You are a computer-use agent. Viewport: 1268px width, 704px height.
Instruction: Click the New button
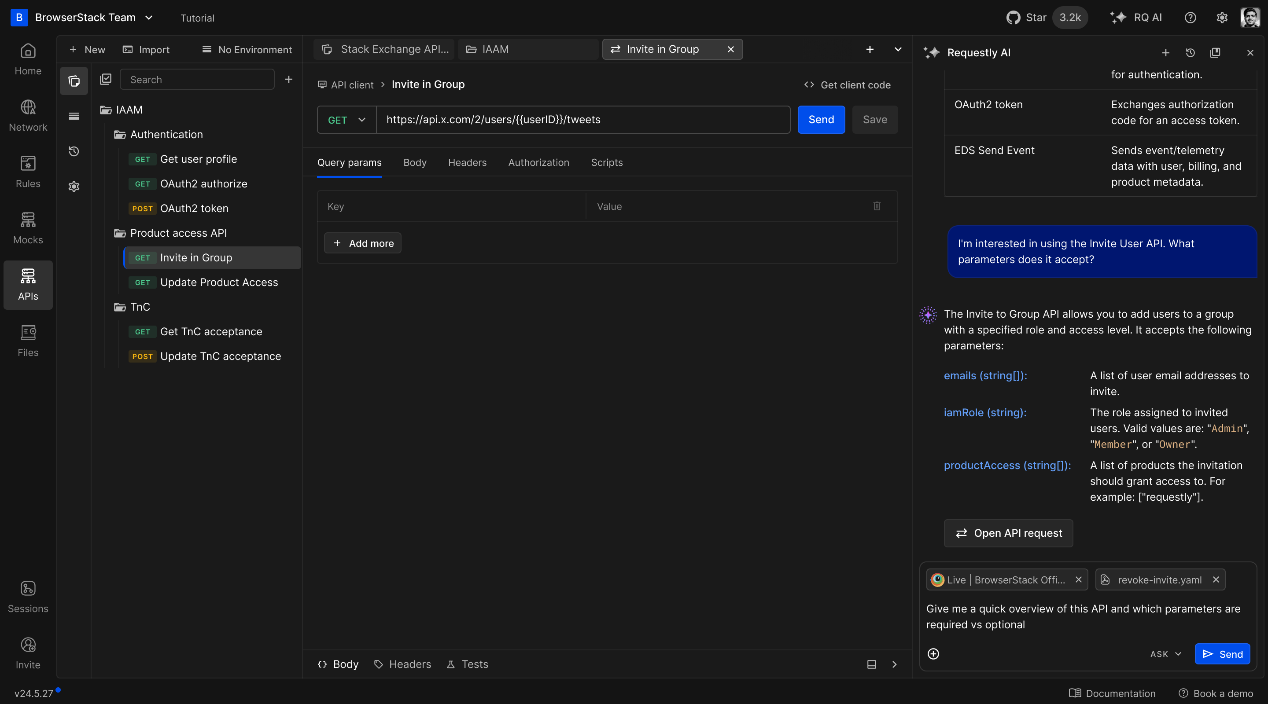pos(87,50)
